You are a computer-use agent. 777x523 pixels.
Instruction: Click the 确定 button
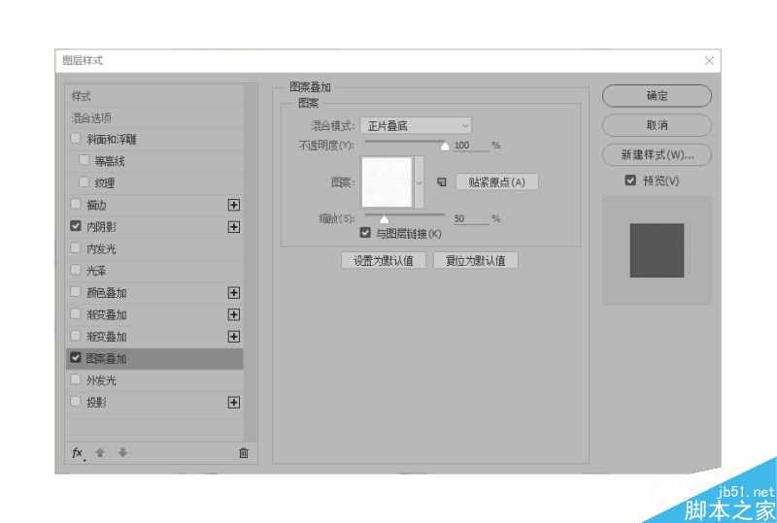(658, 96)
